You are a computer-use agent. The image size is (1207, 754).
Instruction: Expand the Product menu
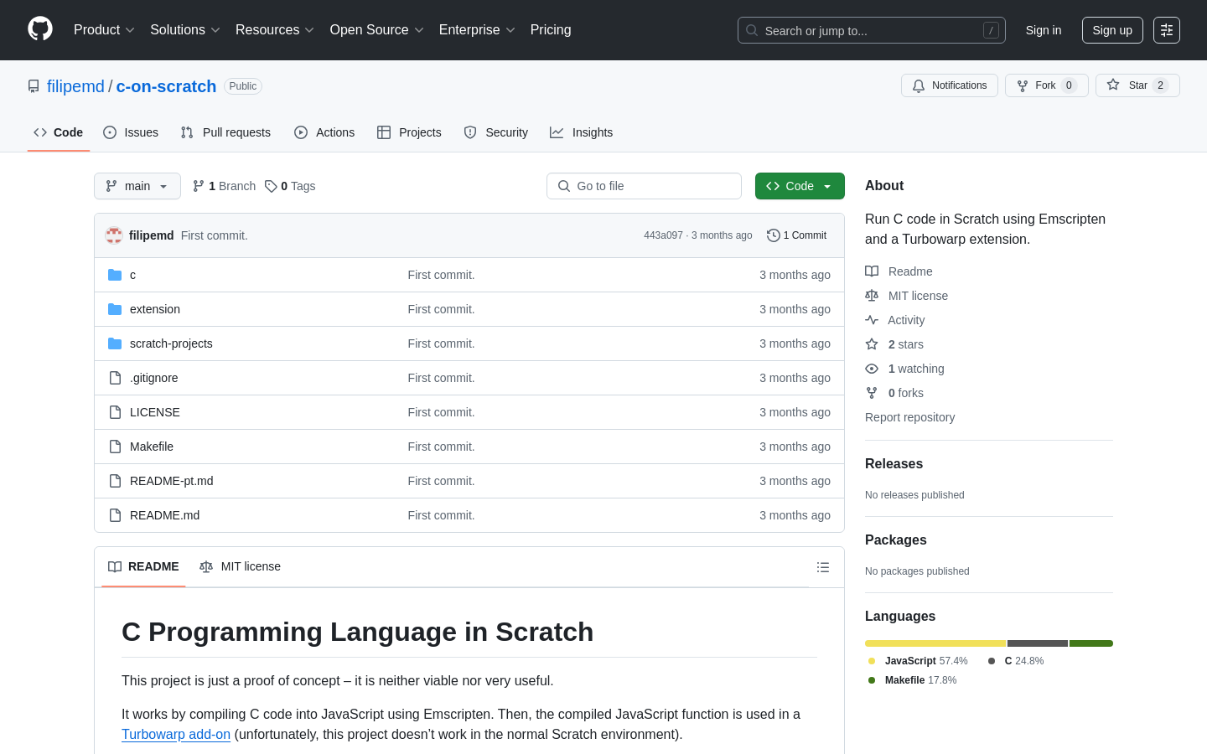(x=104, y=30)
